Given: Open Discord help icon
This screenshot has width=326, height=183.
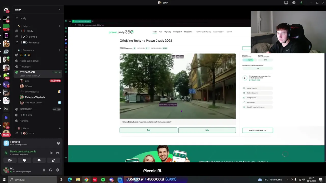Looking at the screenshot, I should click(294, 3).
